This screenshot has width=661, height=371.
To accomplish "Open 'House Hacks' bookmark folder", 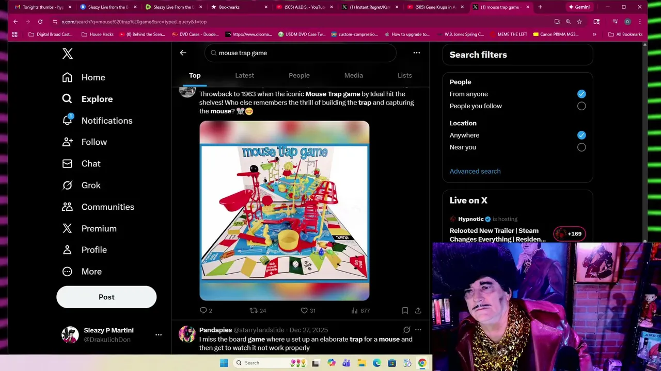I will click(x=98, y=35).
